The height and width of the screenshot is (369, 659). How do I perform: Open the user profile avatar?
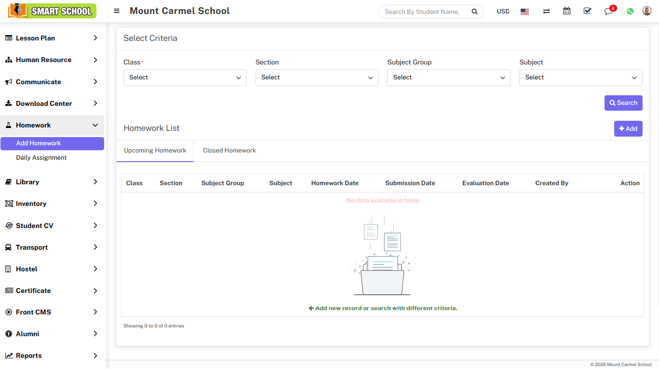click(647, 11)
